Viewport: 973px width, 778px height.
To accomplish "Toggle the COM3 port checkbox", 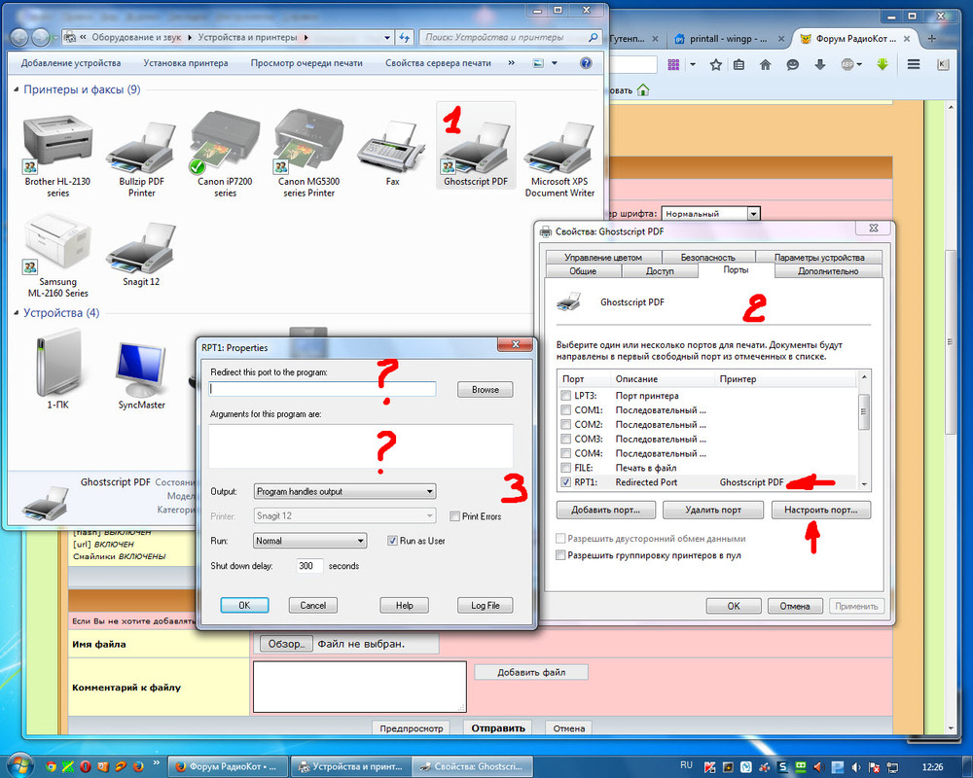I will pyautogui.click(x=565, y=439).
